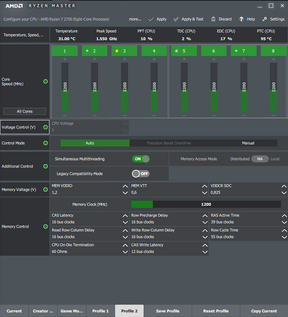
Task: Click plus above core 1 speed bar
Action: [65, 59]
